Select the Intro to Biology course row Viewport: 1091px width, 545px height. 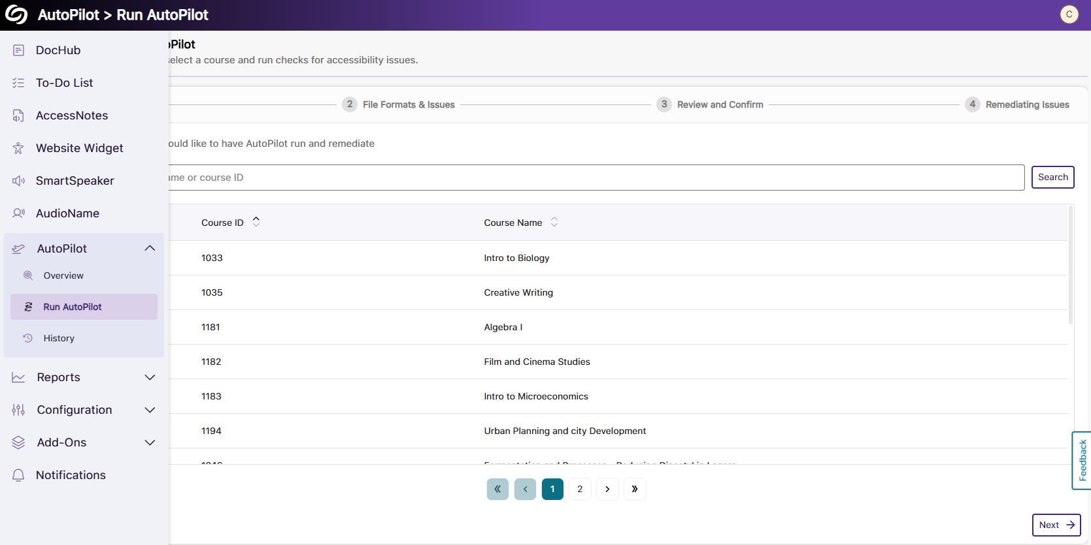point(516,258)
